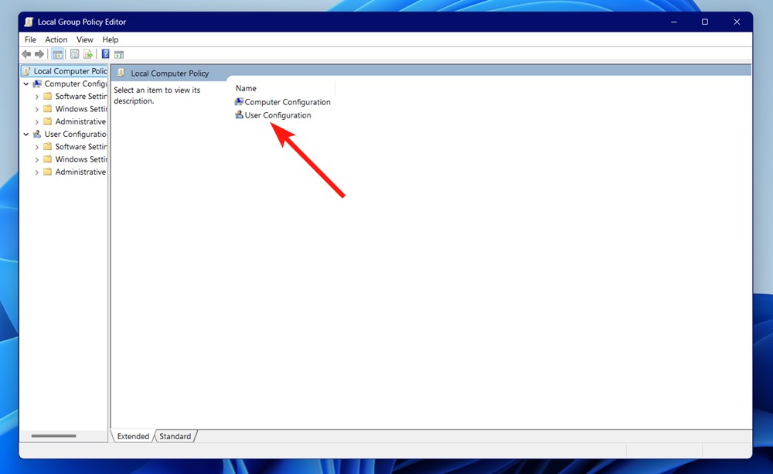This screenshot has width=773, height=474.
Task: Click tree pane horizontal scrollbar thumb
Action: pyautogui.click(x=54, y=436)
